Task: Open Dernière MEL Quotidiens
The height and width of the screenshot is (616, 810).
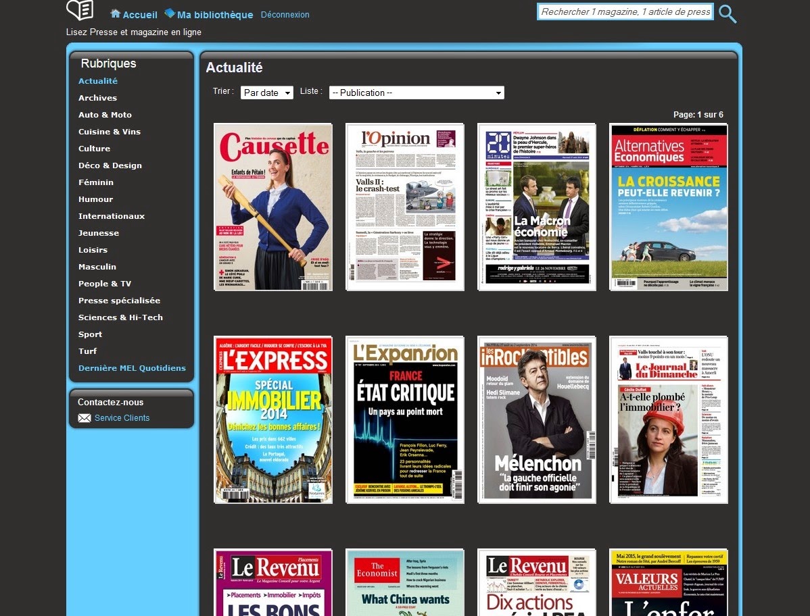Action: (133, 368)
